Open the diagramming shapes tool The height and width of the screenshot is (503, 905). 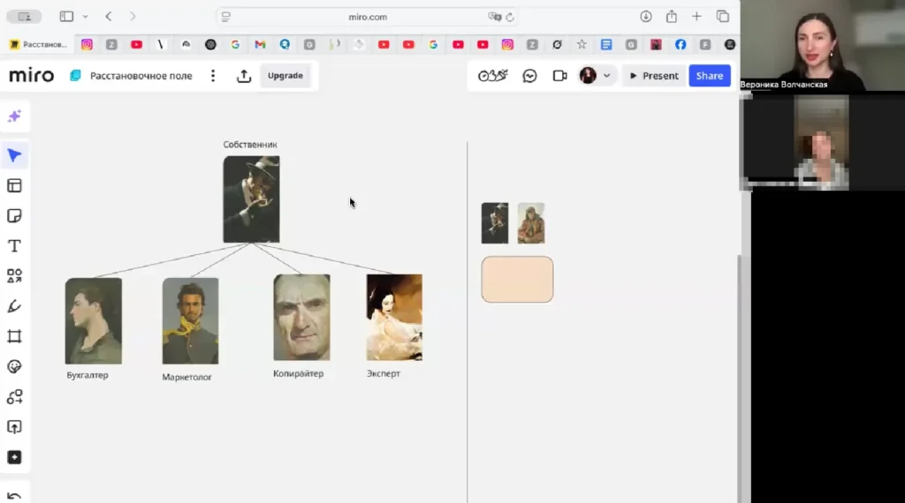(14, 397)
